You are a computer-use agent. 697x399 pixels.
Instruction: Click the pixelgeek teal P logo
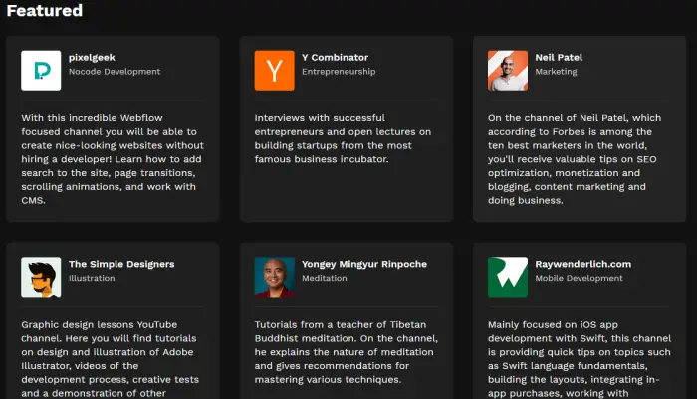coord(41,71)
